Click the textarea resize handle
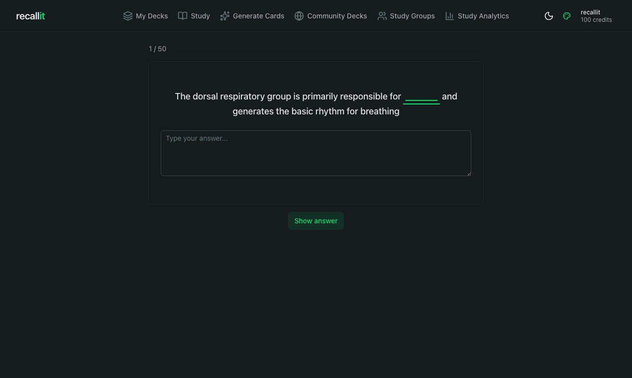The image size is (632, 378). tap(469, 174)
